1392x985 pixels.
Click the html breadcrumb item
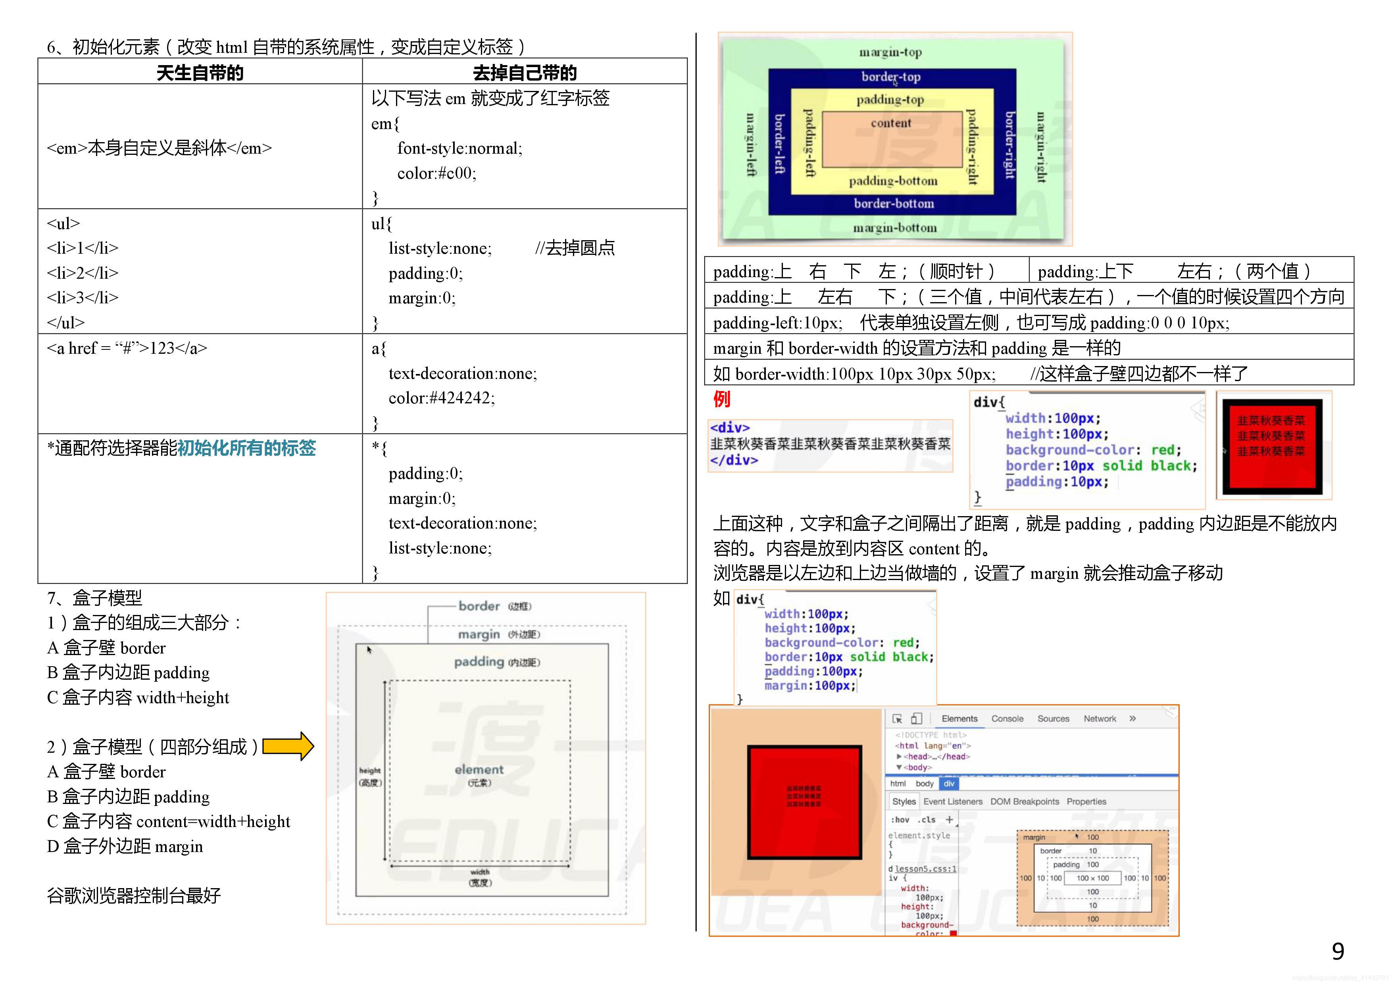click(898, 784)
